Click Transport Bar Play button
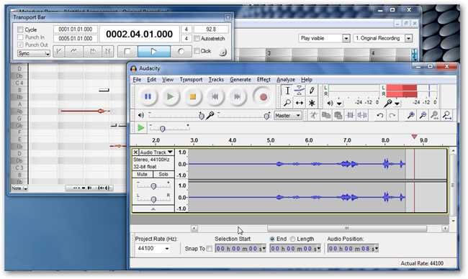The height and width of the screenshot is (279, 468). (x=154, y=52)
